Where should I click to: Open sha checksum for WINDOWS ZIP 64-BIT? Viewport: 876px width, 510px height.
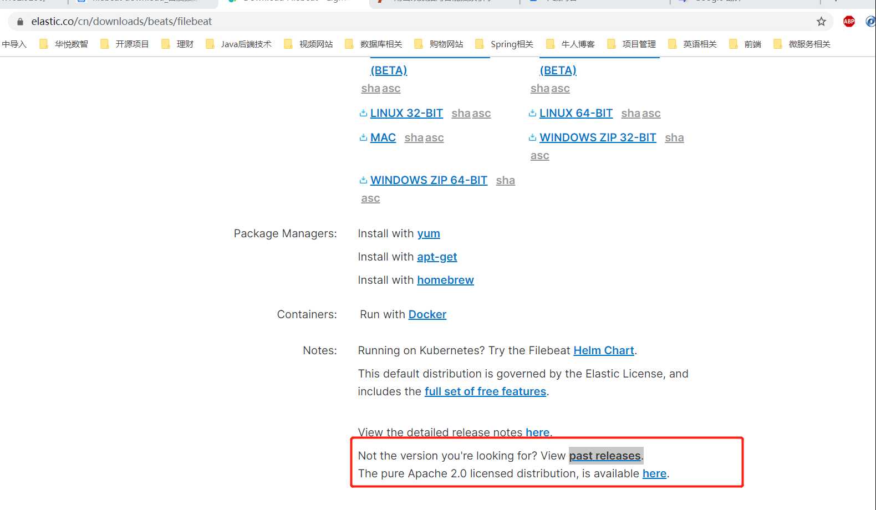(506, 181)
